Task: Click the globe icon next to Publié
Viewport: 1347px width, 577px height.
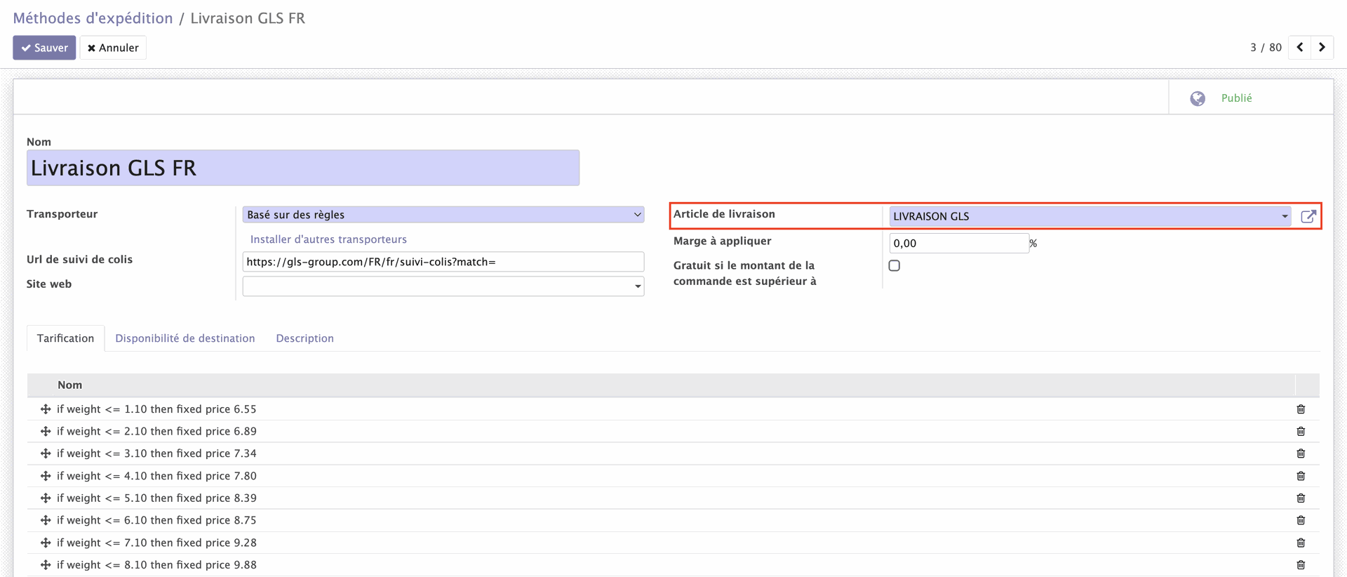Action: (x=1198, y=98)
